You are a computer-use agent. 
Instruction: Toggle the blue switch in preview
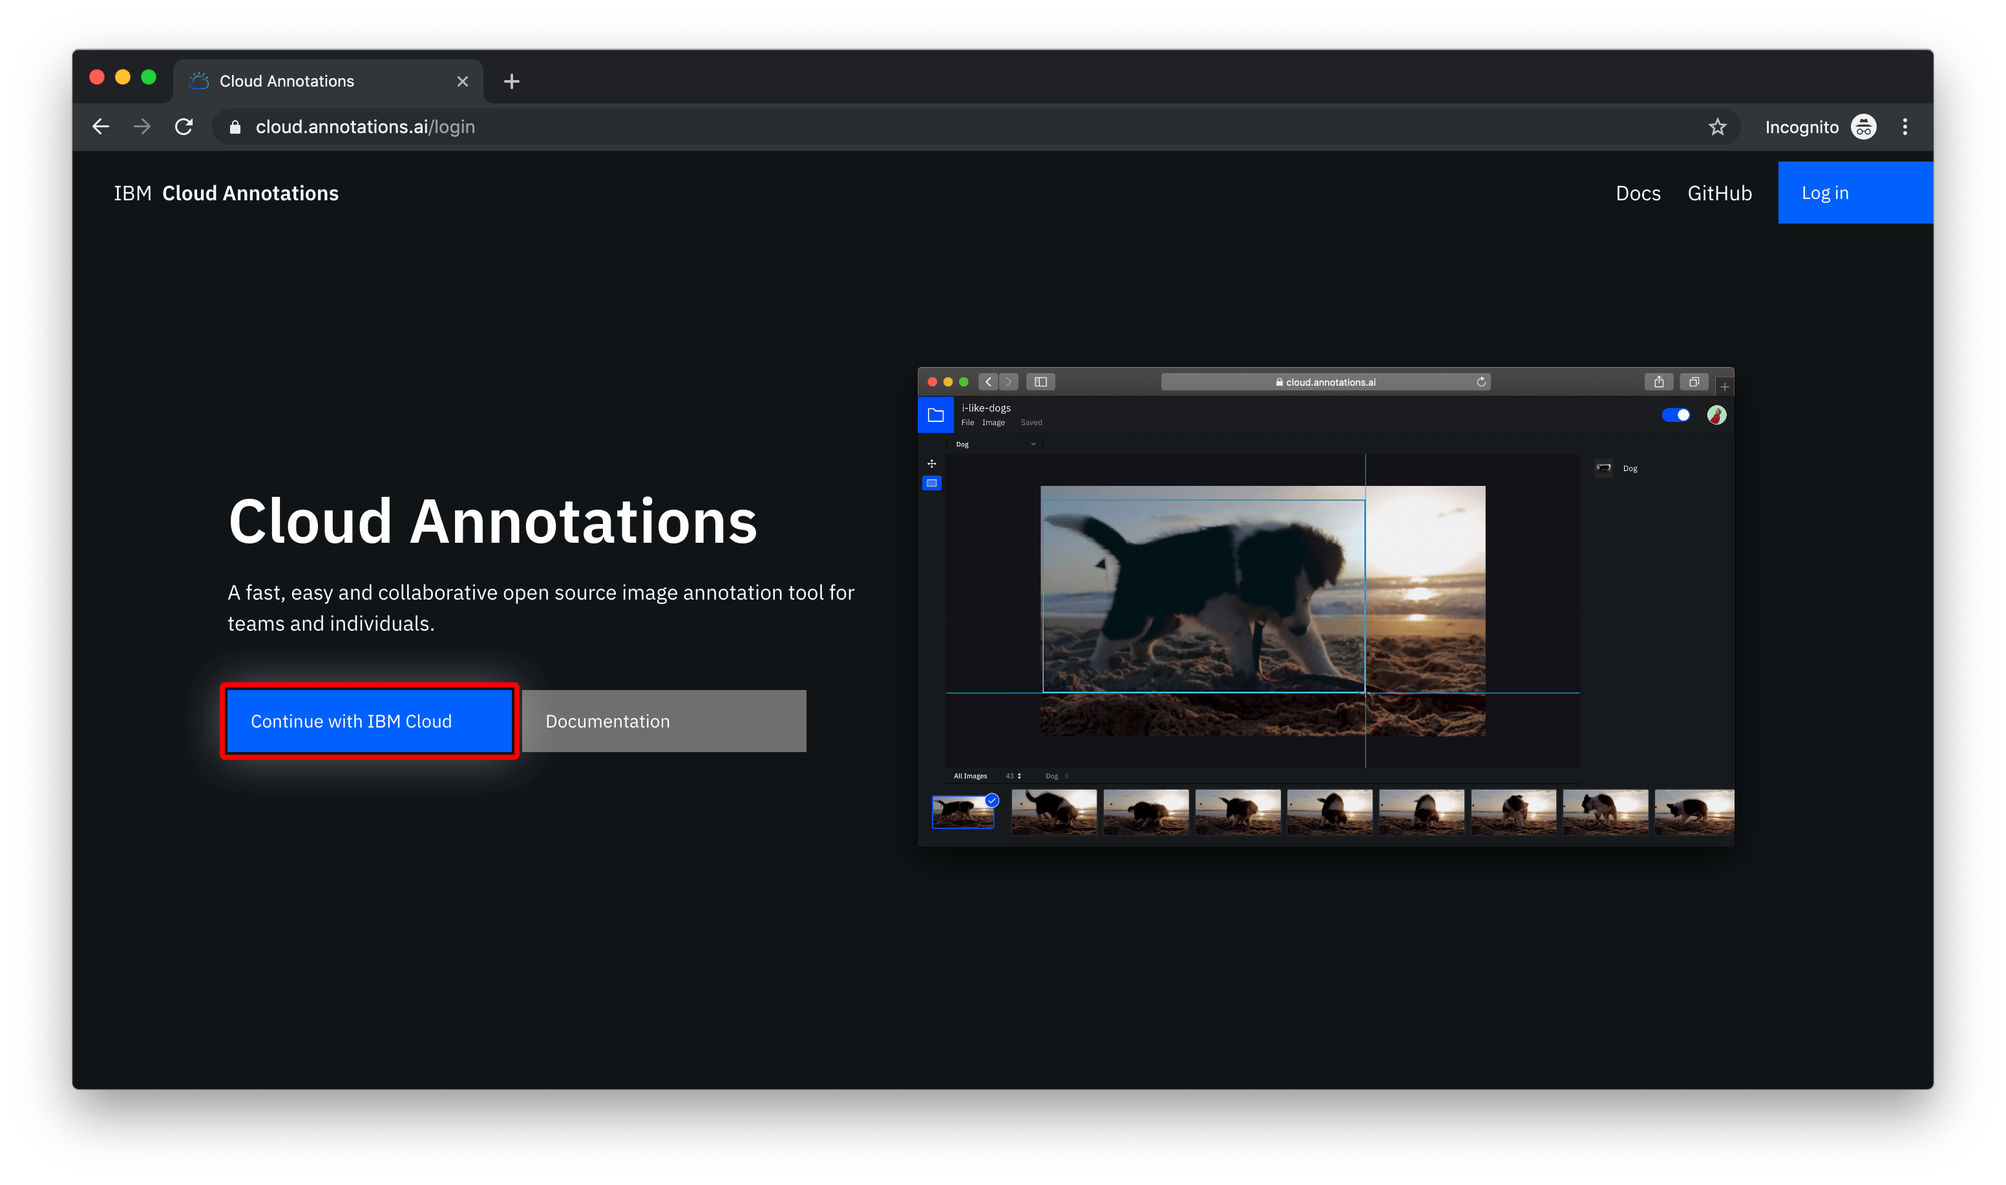[1675, 415]
